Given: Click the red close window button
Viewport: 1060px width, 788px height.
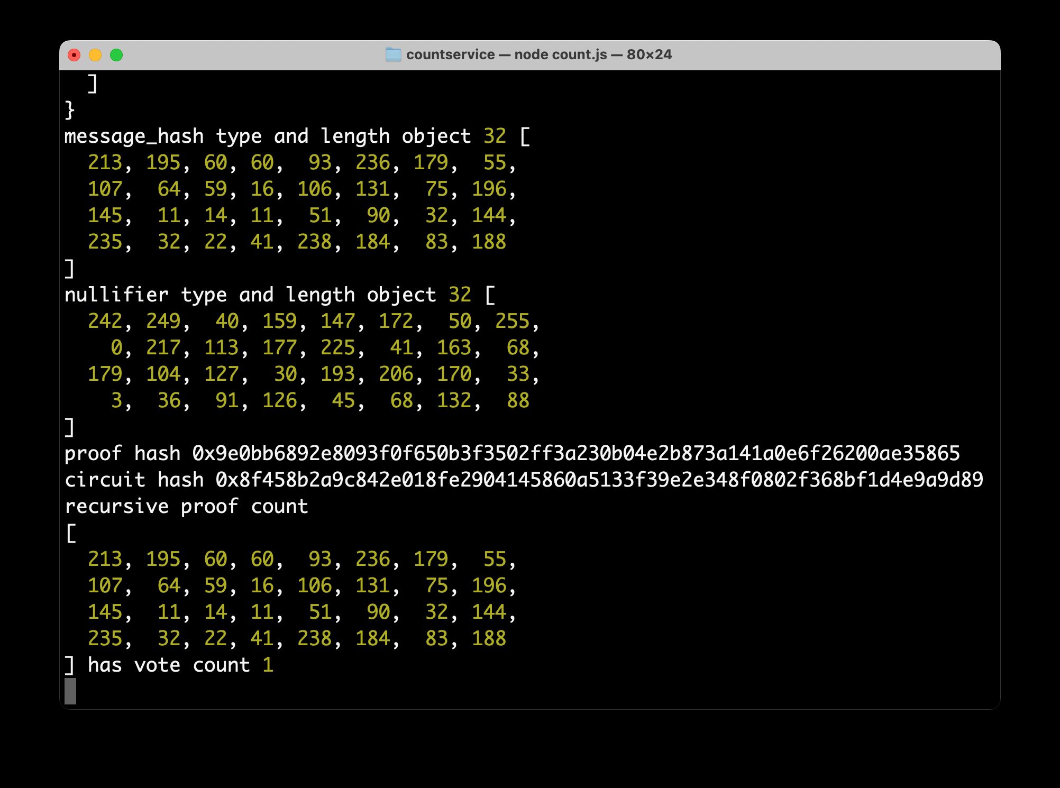Looking at the screenshot, I should 74,55.
